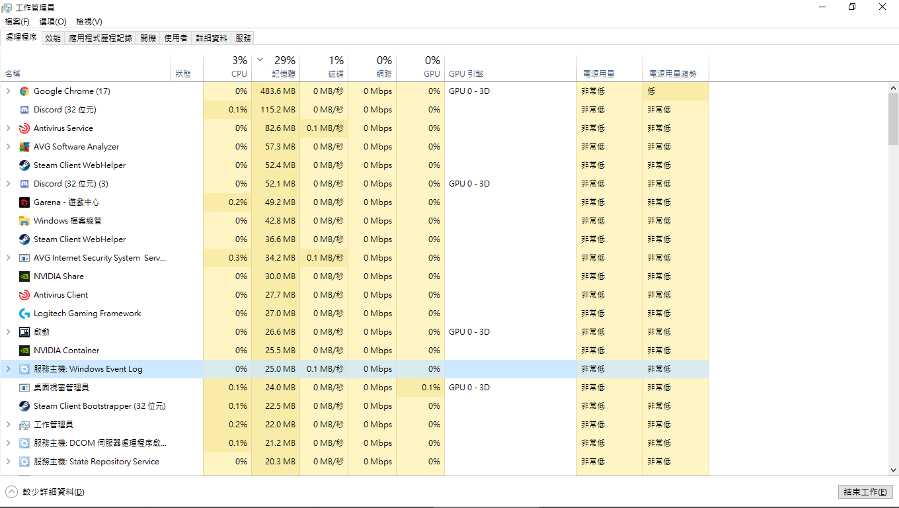Open the 檔案(F) menu
The image size is (899, 508).
[x=17, y=22]
